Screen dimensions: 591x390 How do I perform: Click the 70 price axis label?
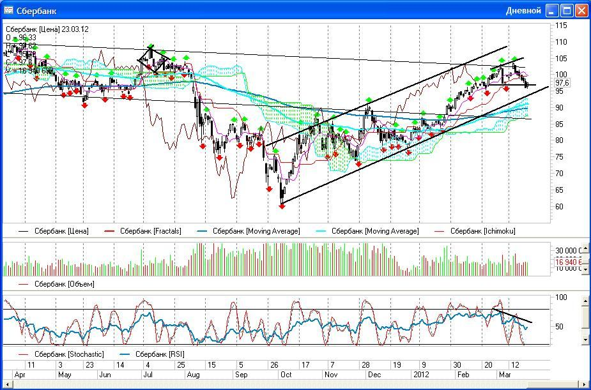point(559,174)
